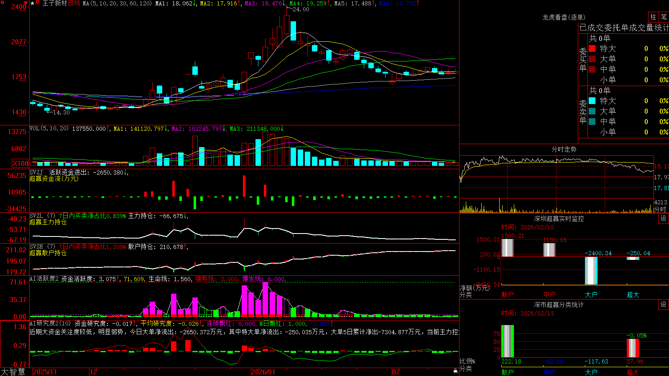669x376 pixels.
Task: Click 委卖单 section label
Action: (x=583, y=112)
